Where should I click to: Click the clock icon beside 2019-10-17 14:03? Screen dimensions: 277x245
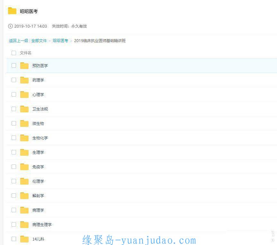coord(10,26)
